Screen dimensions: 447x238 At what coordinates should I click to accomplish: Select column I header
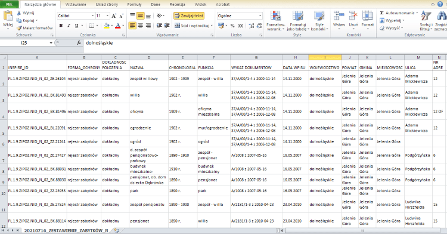(325, 57)
